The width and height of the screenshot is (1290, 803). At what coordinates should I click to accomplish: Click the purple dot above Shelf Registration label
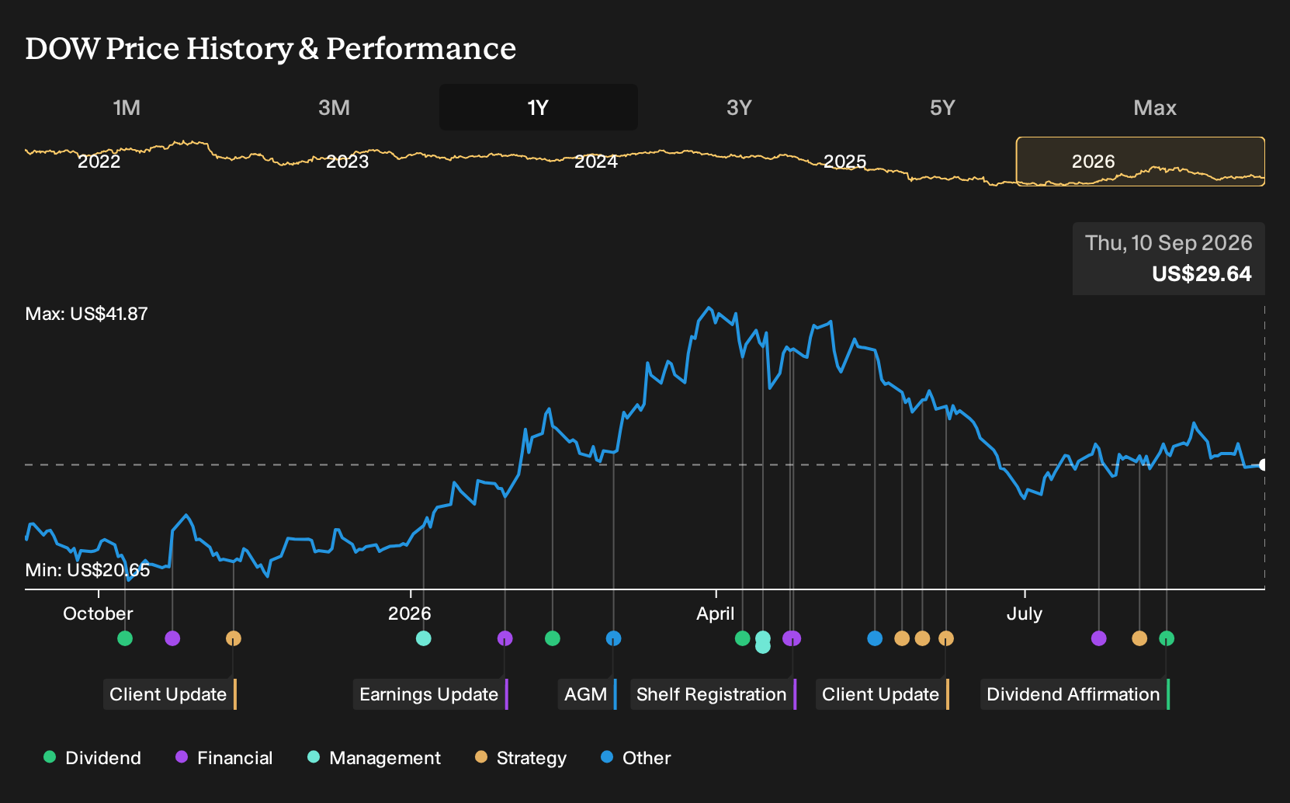(792, 638)
